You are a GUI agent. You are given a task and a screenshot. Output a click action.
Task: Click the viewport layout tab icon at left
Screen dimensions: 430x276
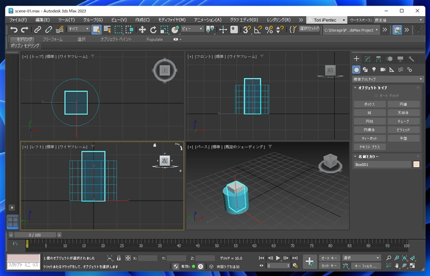pos(12,222)
